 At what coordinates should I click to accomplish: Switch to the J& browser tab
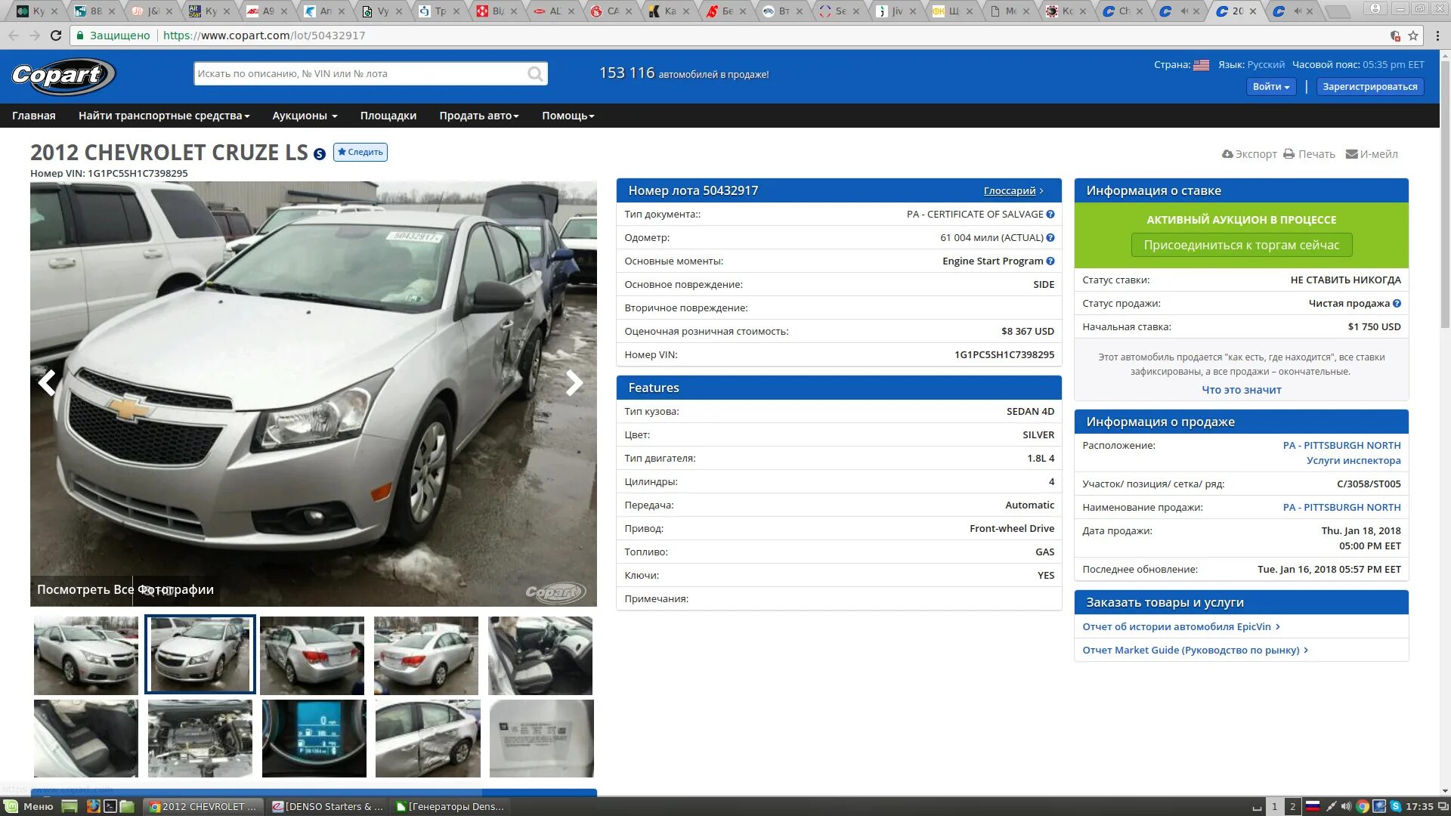tap(152, 11)
